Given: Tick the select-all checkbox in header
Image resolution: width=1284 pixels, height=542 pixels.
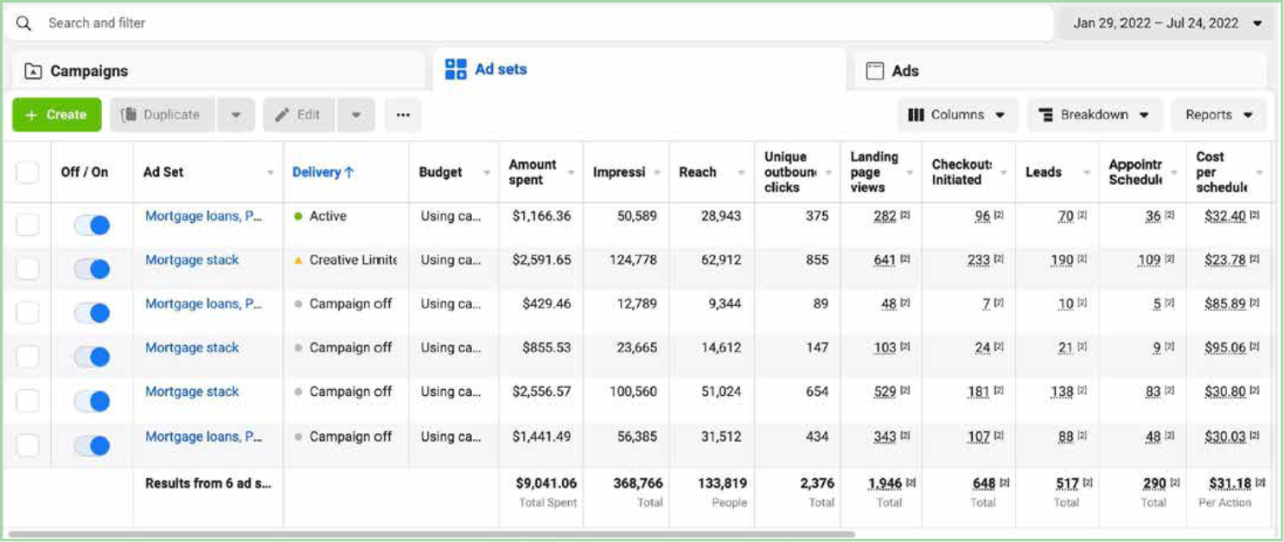Looking at the screenshot, I should coord(28,172).
